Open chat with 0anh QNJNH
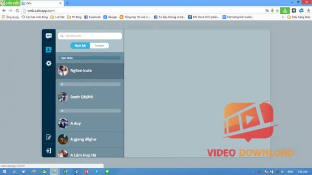This screenshot has height=175, width=312. tap(90, 97)
